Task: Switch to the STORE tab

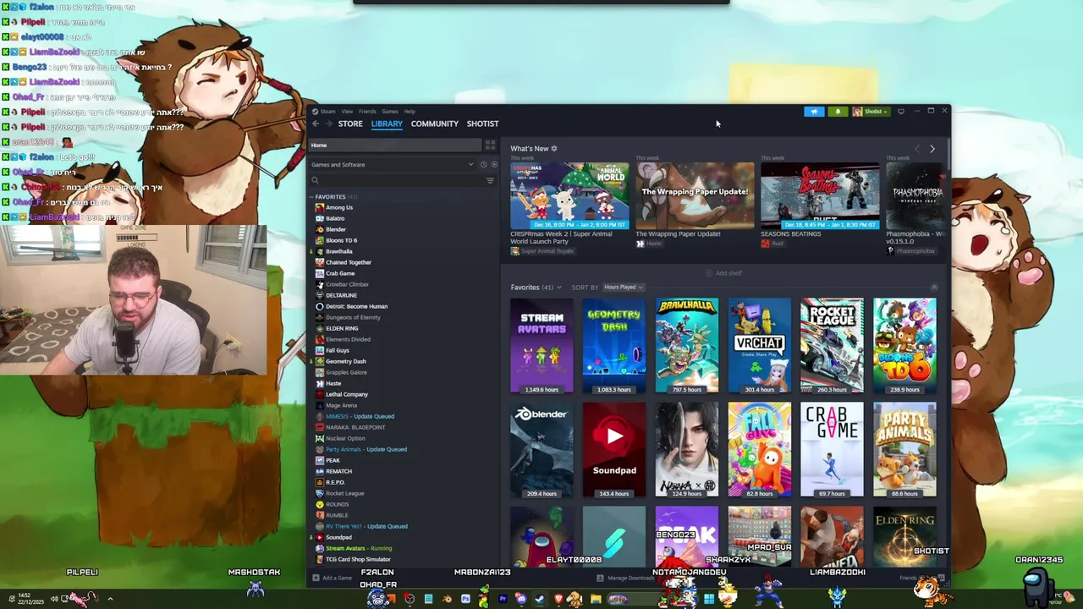Action: [350, 123]
